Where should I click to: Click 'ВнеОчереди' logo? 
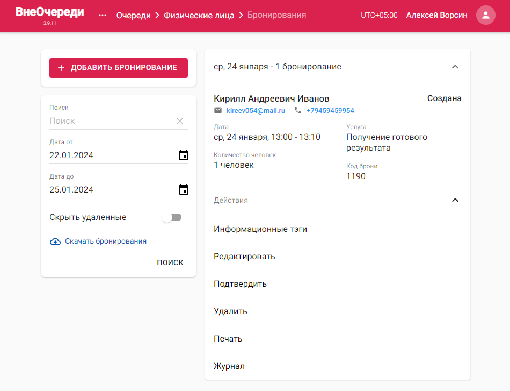point(50,12)
